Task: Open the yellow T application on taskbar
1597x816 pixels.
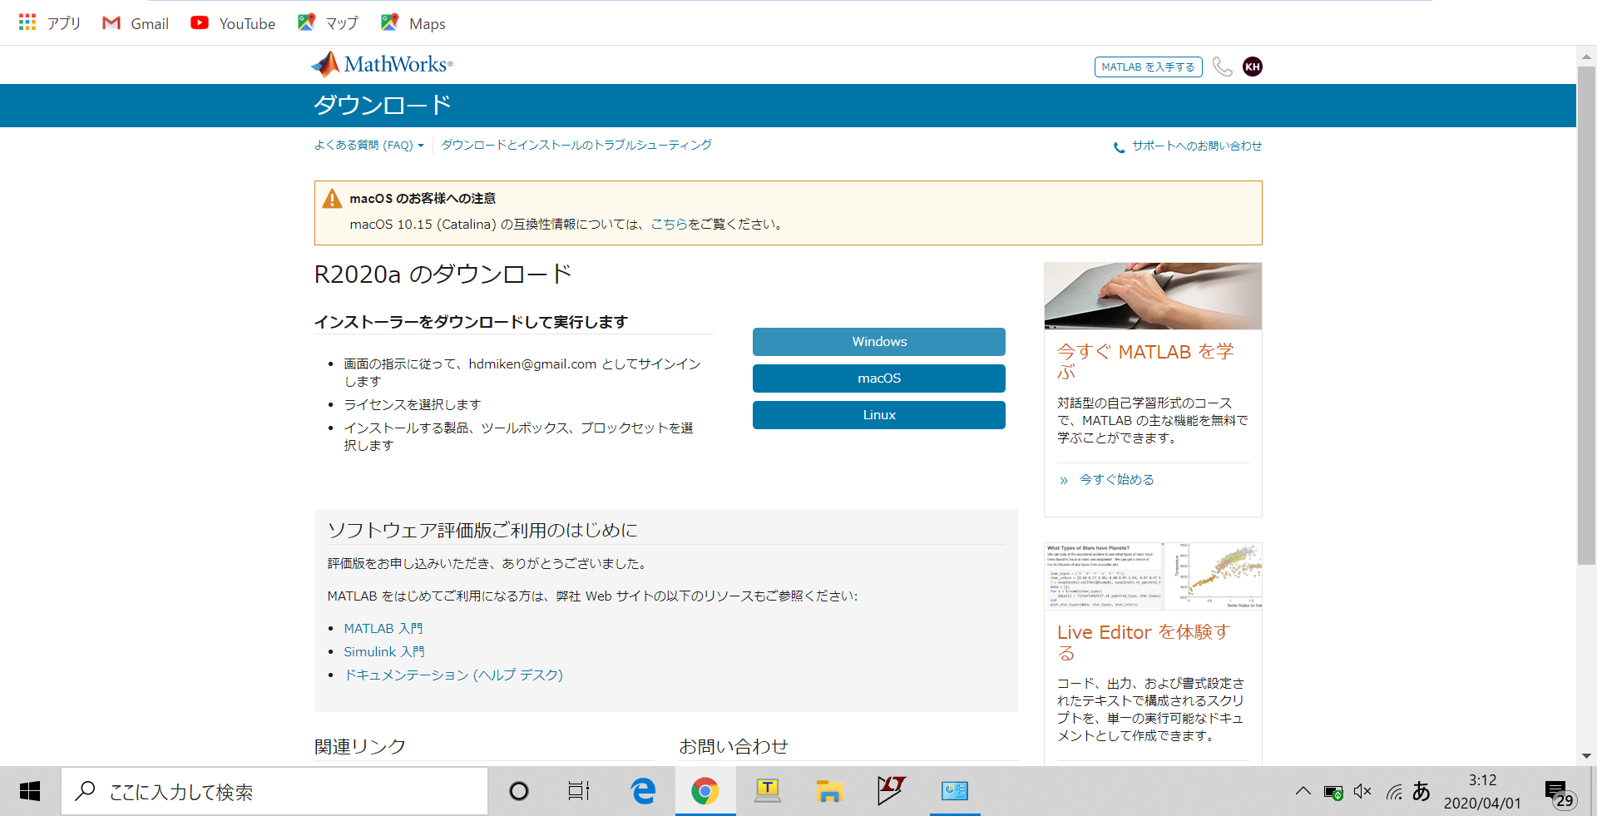Action: point(767,791)
